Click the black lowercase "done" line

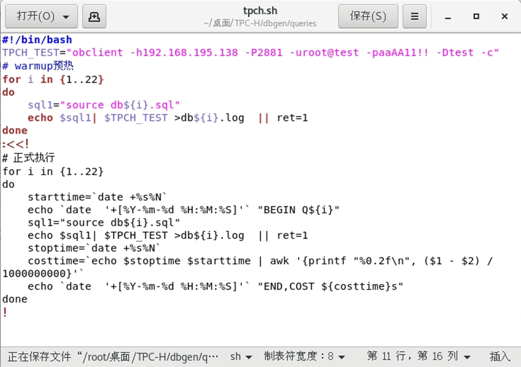(15, 299)
